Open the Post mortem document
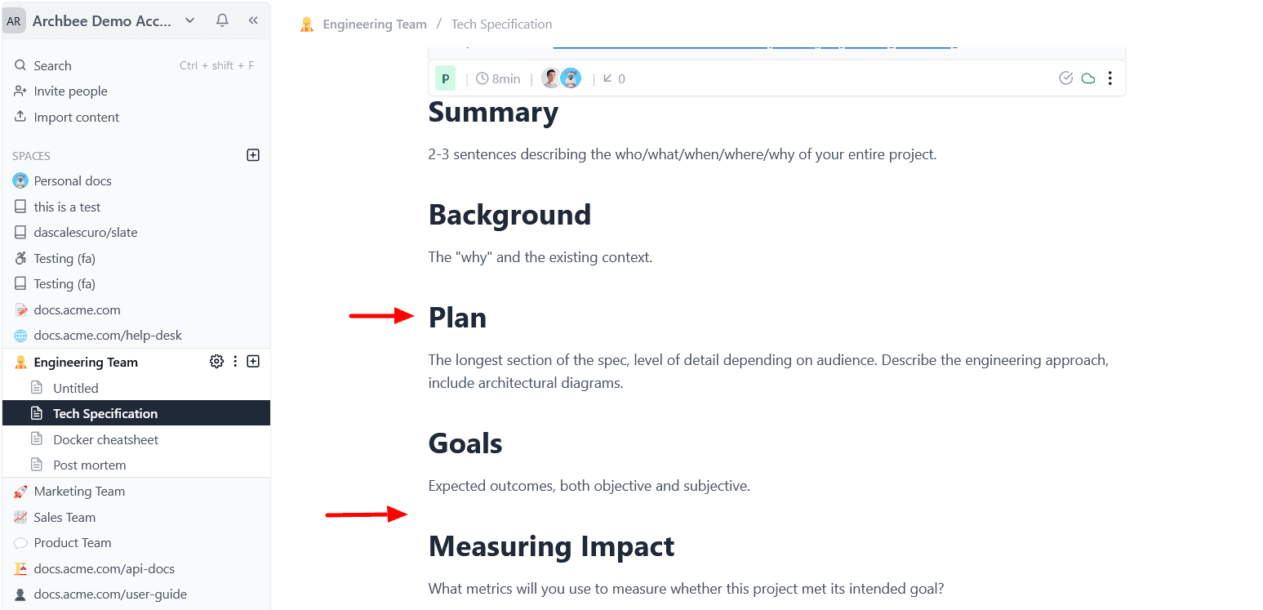This screenshot has width=1263, height=610. pos(89,465)
